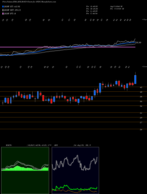This screenshot has height=194, width=147.
Task: Click the 'Avg V: 0.041 M' volume text
Action: pos(116,6)
